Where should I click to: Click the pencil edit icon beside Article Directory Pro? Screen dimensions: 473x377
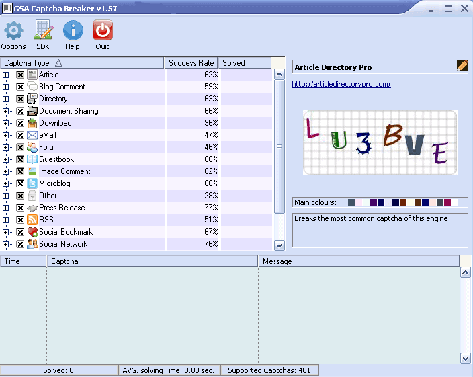[462, 66]
